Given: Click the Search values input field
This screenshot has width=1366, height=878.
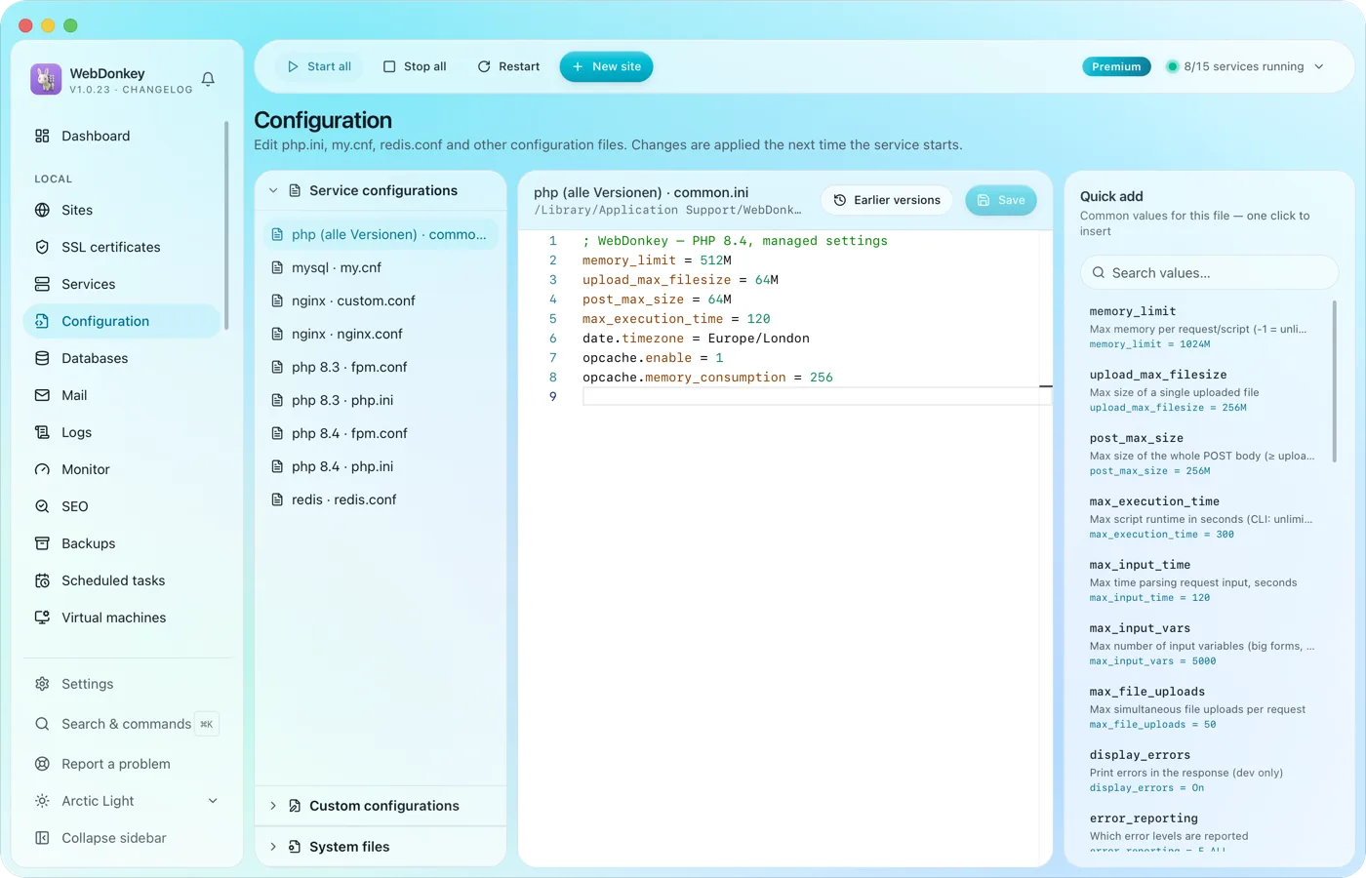Looking at the screenshot, I should pyautogui.click(x=1209, y=272).
